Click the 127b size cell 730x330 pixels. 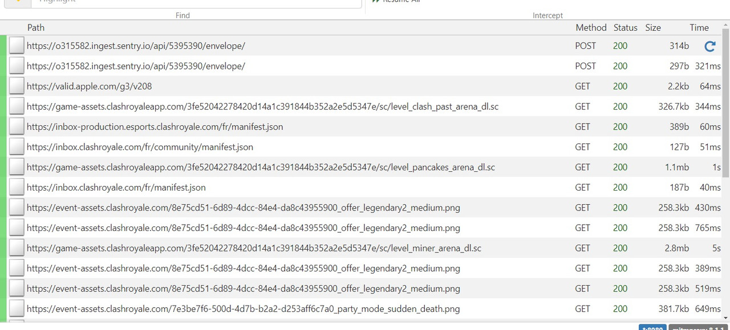tap(680, 147)
